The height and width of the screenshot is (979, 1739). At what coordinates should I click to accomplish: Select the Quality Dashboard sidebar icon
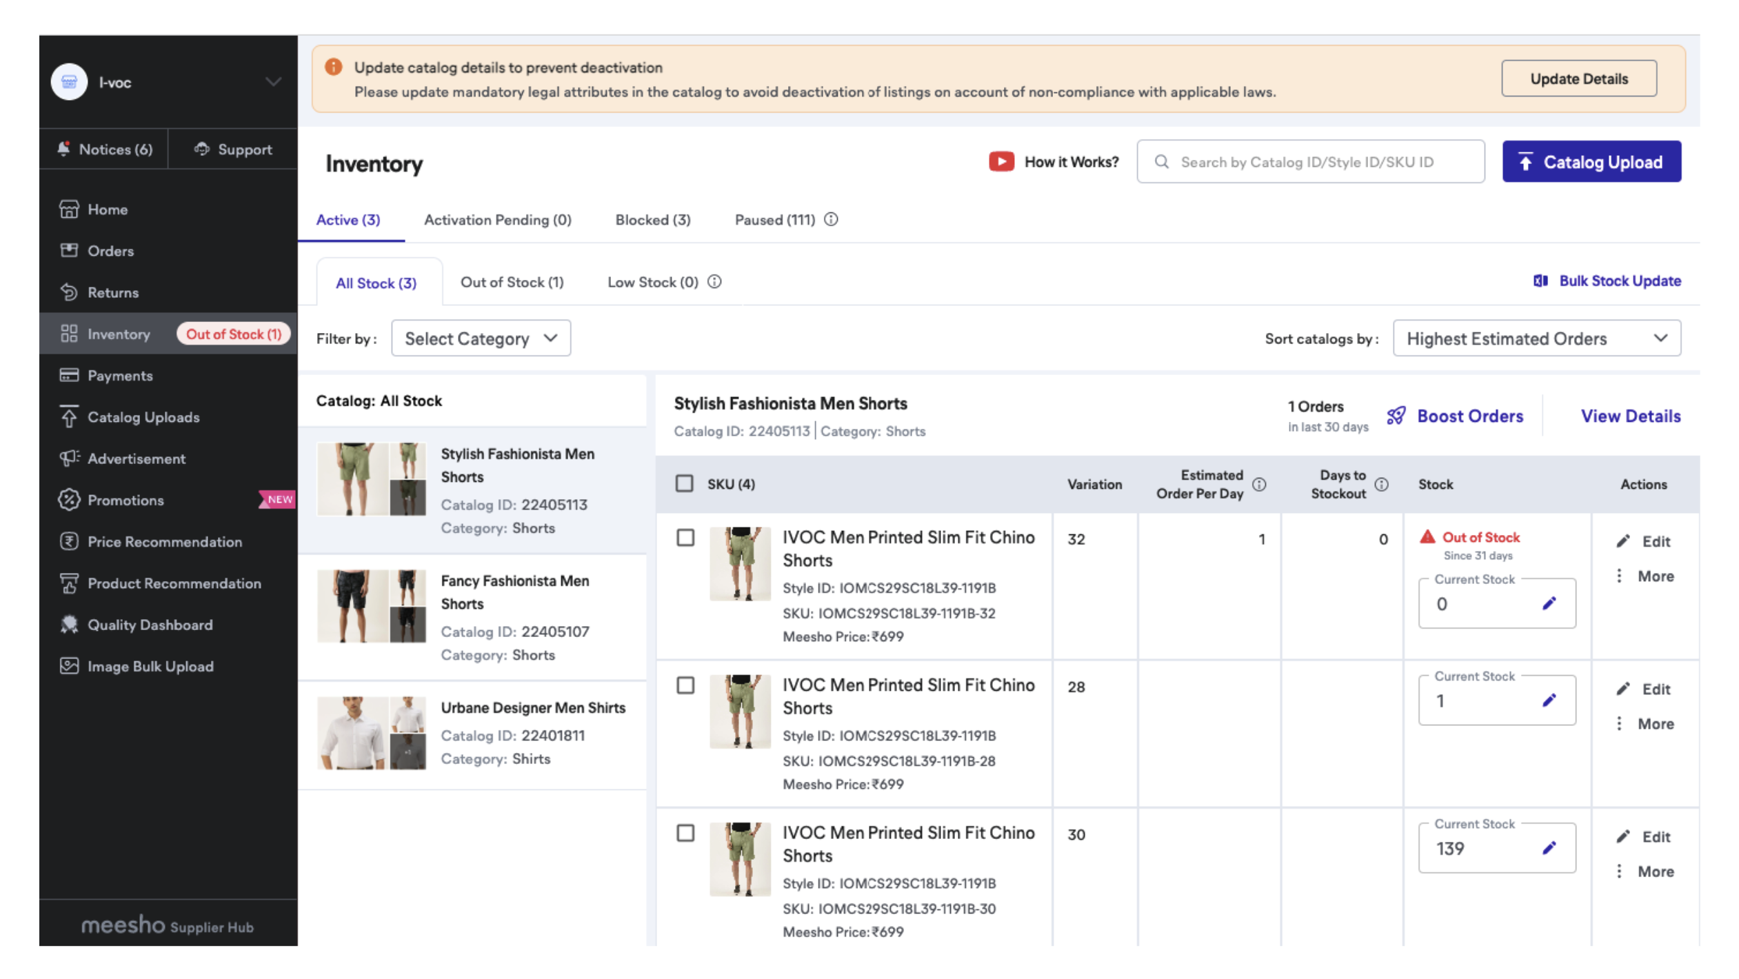pyautogui.click(x=70, y=625)
